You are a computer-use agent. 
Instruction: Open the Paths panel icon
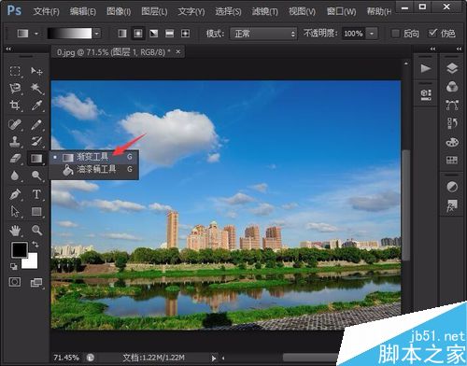tap(452, 106)
